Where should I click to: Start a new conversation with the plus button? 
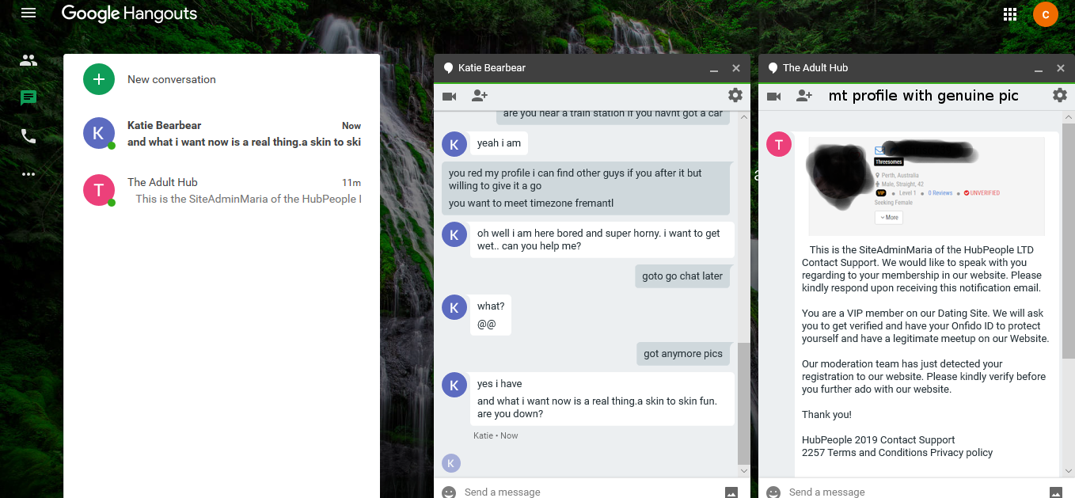[98, 79]
